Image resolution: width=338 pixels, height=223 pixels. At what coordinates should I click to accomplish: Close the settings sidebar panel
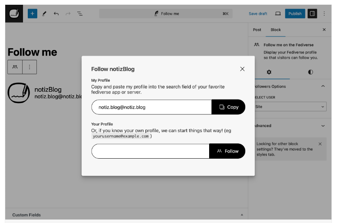pyautogui.click(x=324, y=30)
